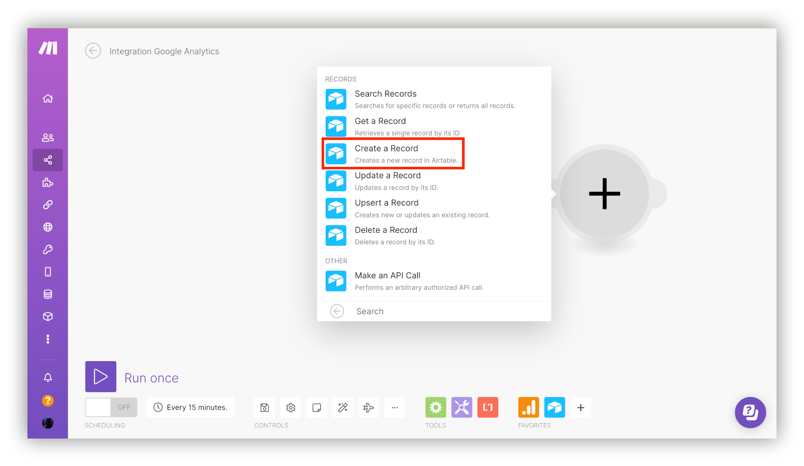804x466 pixels.
Task: Click the large plus module circle
Action: click(605, 194)
